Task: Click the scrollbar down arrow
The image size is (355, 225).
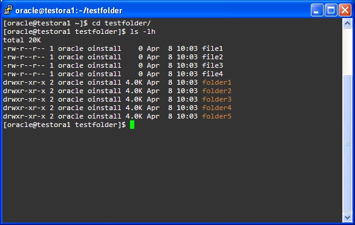Action: [x=347, y=217]
